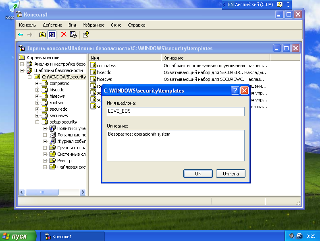
Task: Select Политики учетных записей tree item
Action: click(72, 128)
